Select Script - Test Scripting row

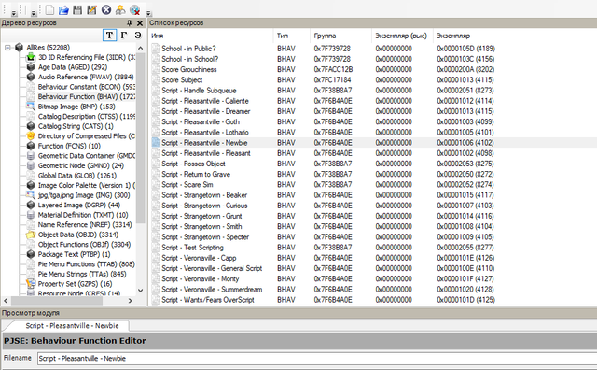373,248
